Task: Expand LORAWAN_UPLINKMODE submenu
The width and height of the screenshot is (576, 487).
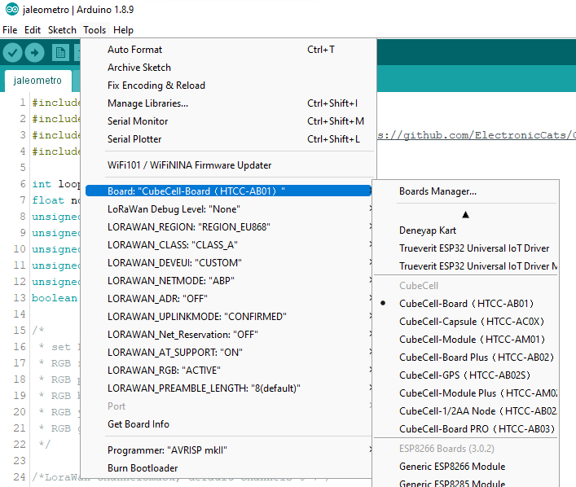Action: point(228,317)
